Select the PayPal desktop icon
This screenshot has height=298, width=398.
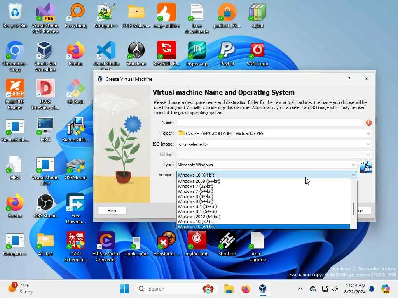227,54
